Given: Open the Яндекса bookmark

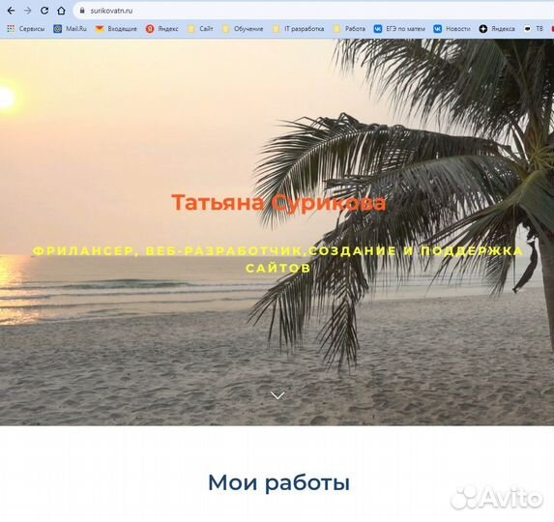Looking at the screenshot, I should 497,29.
